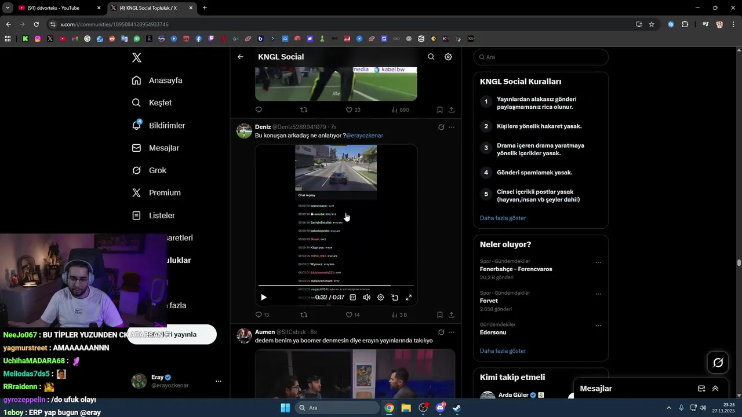Switch to the ddvorteks YouTube tab
Screen dimensions: 742x417
pos(59,8)
